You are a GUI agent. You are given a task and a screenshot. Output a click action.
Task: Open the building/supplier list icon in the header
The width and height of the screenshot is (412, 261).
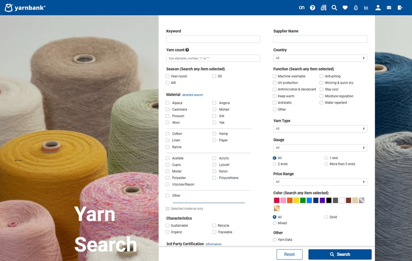[323, 8]
